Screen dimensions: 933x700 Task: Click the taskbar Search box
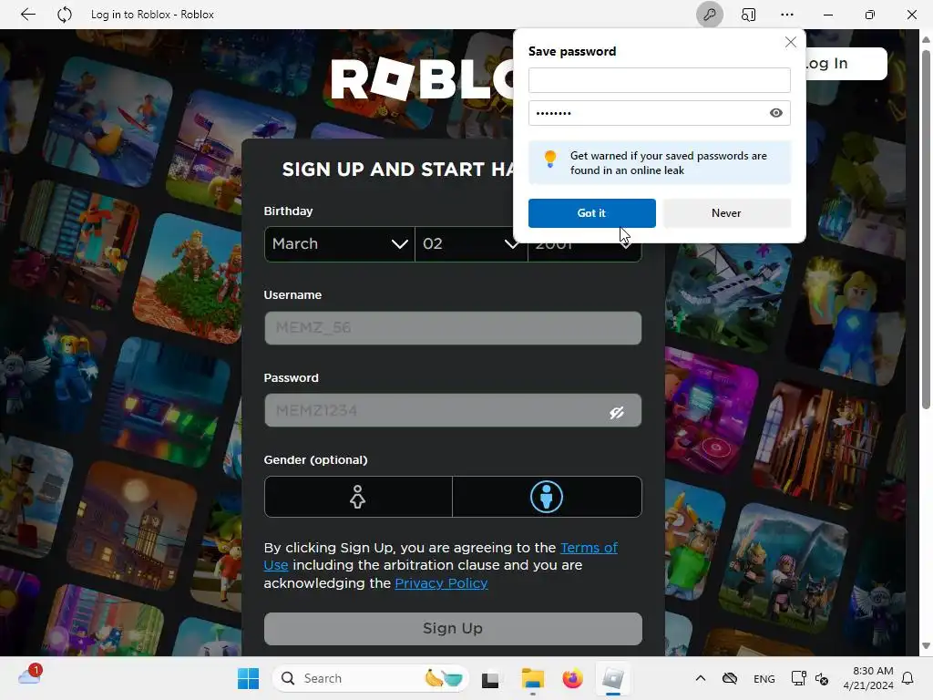(x=370, y=678)
